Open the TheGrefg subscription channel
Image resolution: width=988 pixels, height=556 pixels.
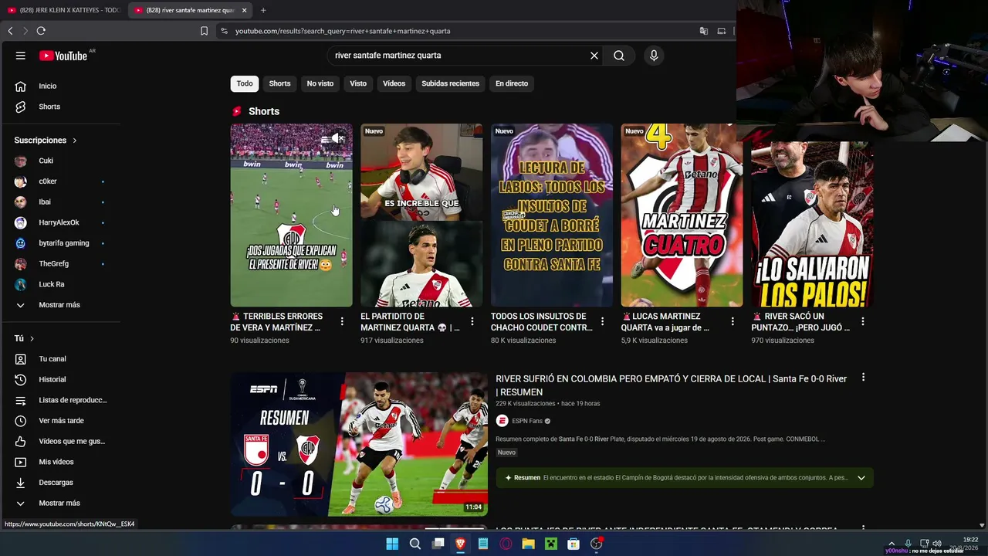click(x=54, y=264)
